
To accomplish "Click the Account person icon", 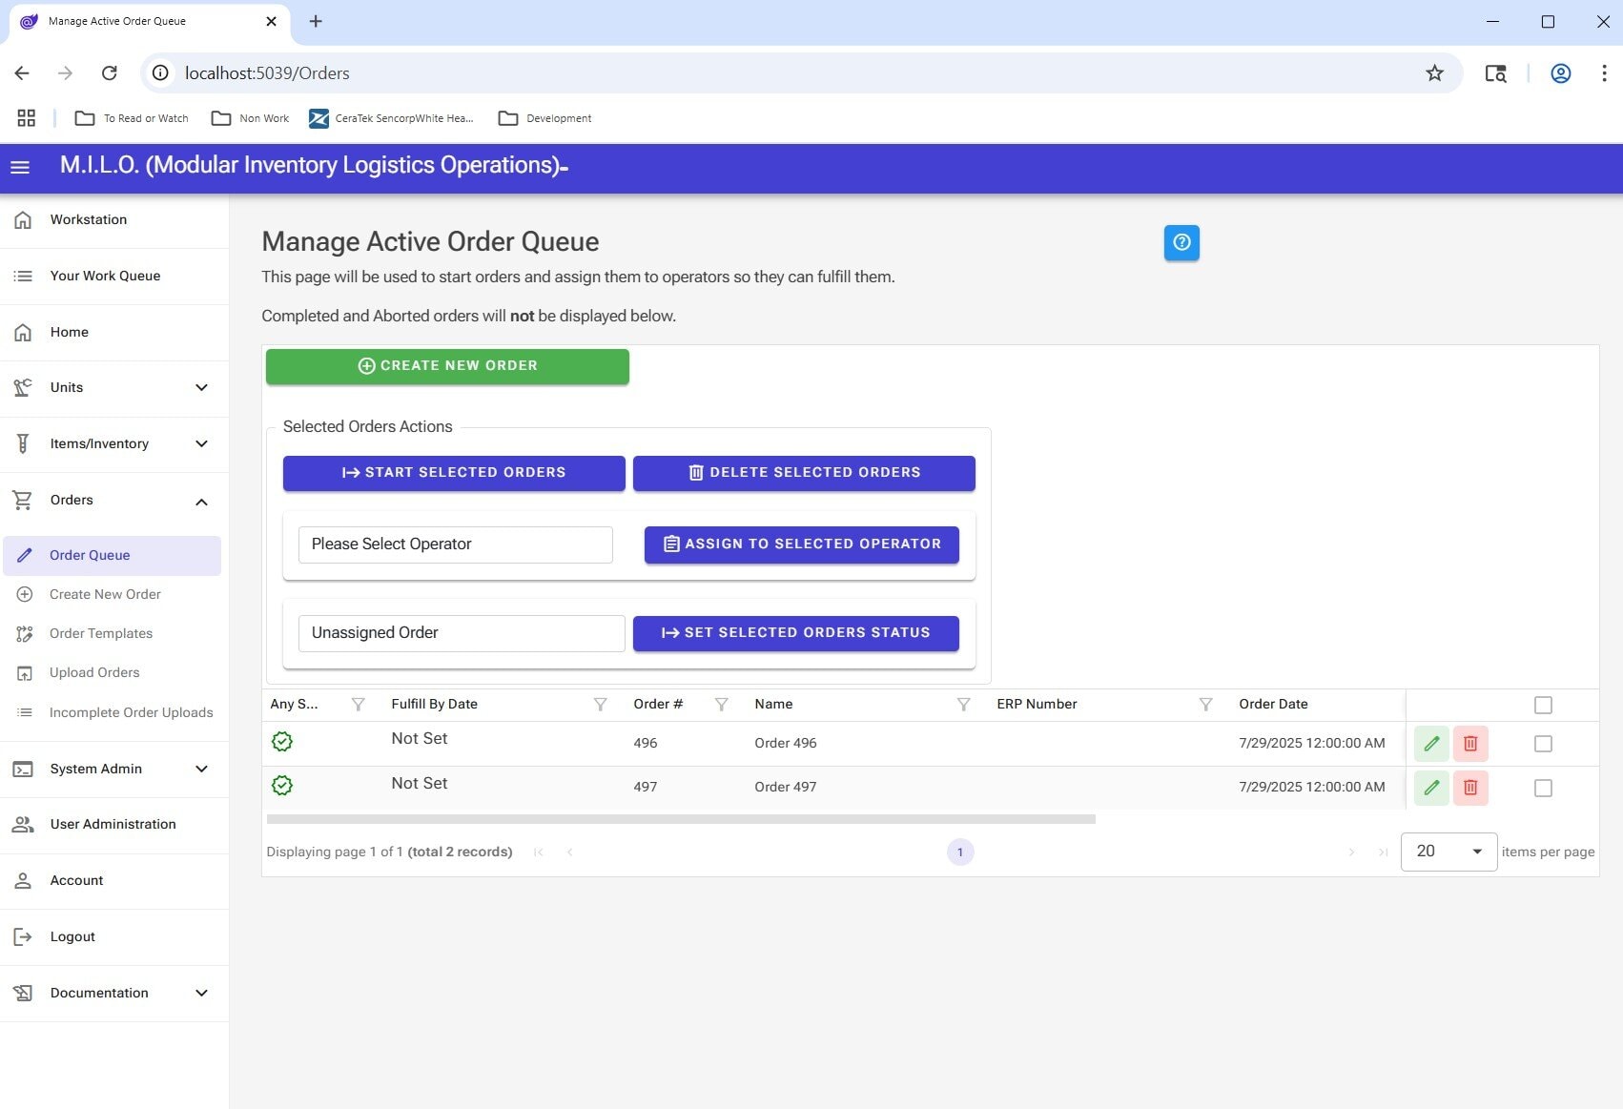I will [23, 881].
